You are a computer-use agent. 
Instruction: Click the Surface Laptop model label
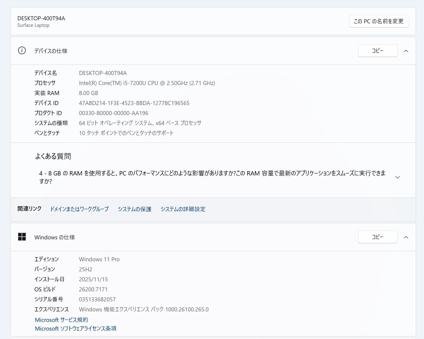[33, 25]
